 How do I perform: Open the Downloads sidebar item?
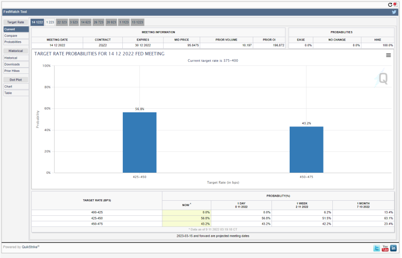[x=16, y=64]
